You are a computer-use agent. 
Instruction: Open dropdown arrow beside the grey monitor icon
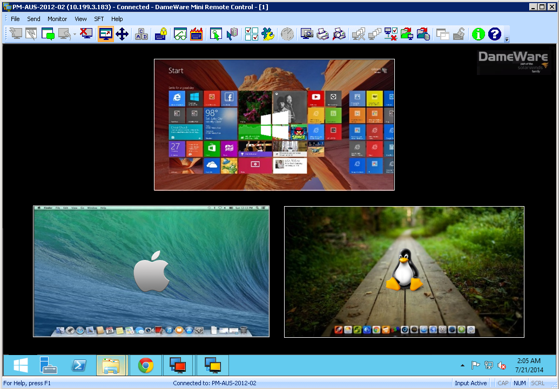(x=75, y=35)
